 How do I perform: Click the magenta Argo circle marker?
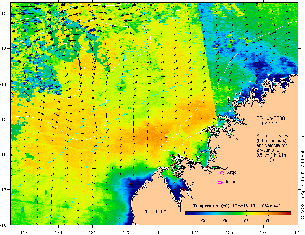[x=222, y=173]
